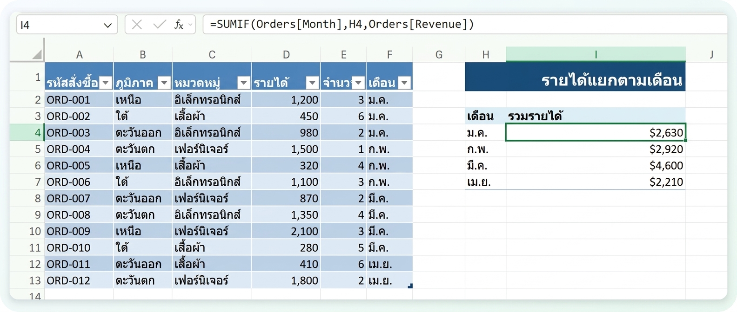The image size is (737, 312).
Task: Click the revenue value 1,350
Action: coord(286,215)
